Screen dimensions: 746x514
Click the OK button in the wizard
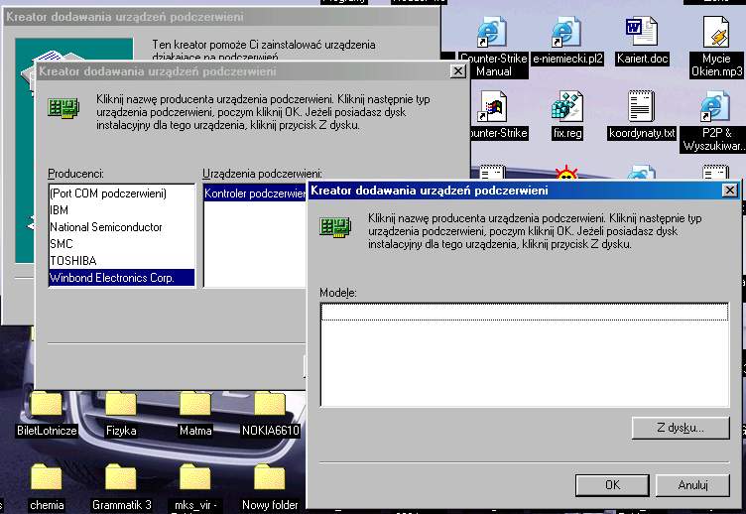click(612, 485)
